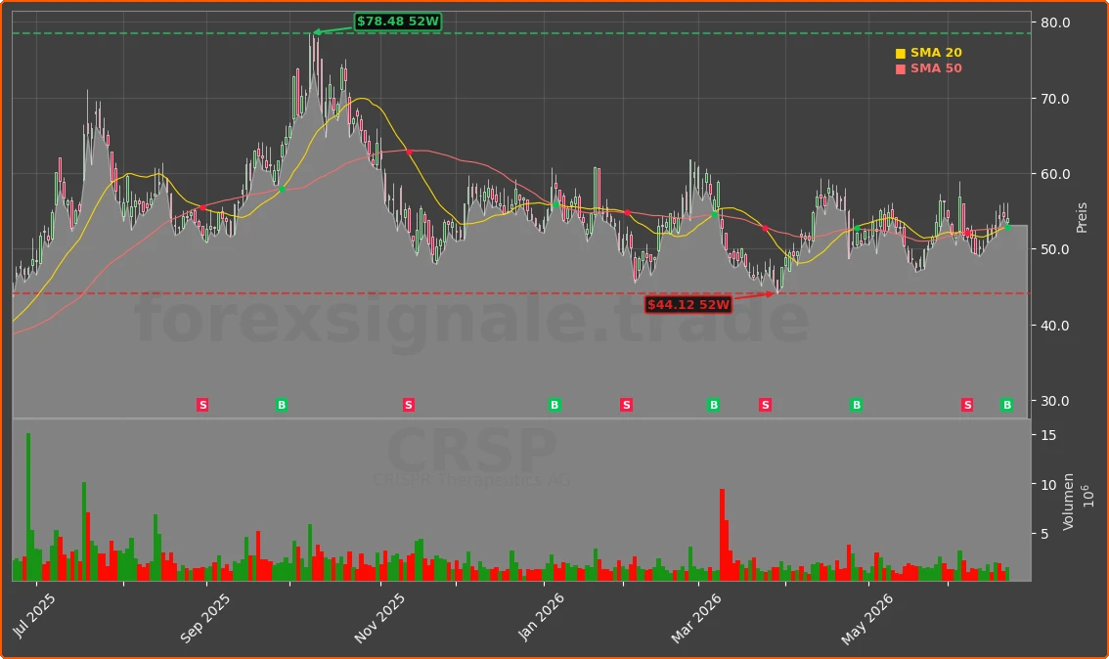This screenshot has width=1109, height=659.
Task: Click the Jul 2025 date label
Action: pos(33,616)
